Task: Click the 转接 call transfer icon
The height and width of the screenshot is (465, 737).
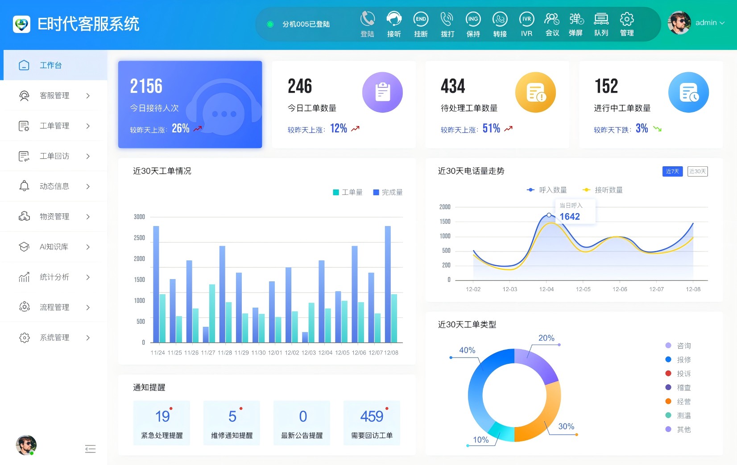Action: tap(500, 19)
